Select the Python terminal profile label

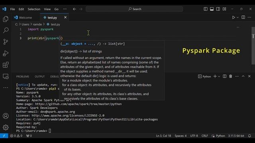pyautogui.click(x=204, y=76)
